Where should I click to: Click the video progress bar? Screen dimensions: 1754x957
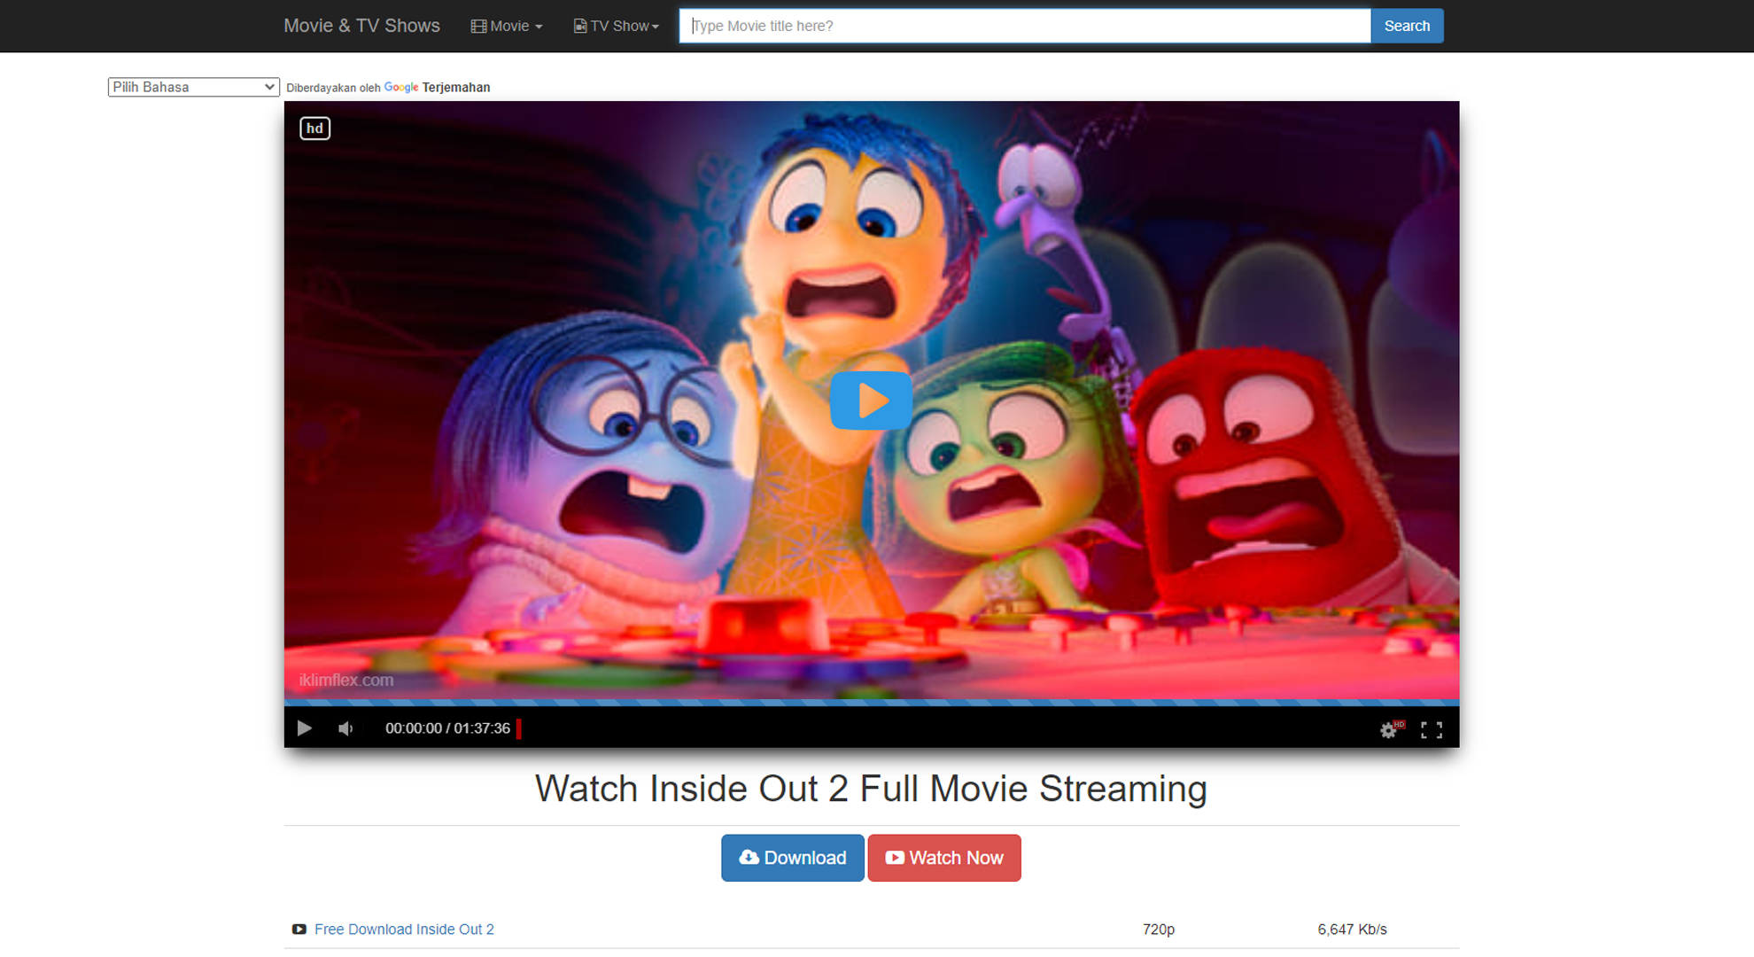(871, 703)
